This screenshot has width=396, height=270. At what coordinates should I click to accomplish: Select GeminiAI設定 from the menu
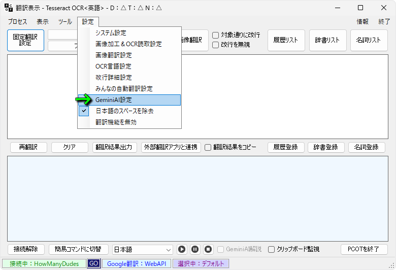pyautogui.click(x=114, y=100)
